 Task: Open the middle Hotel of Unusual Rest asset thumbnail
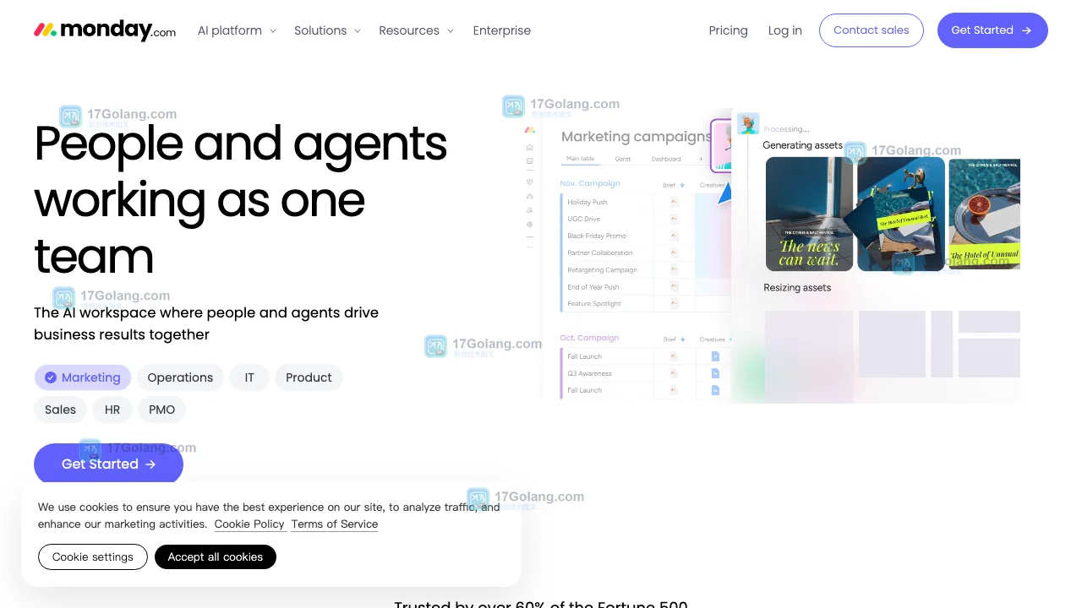pyautogui.click(x=901, y=214)
